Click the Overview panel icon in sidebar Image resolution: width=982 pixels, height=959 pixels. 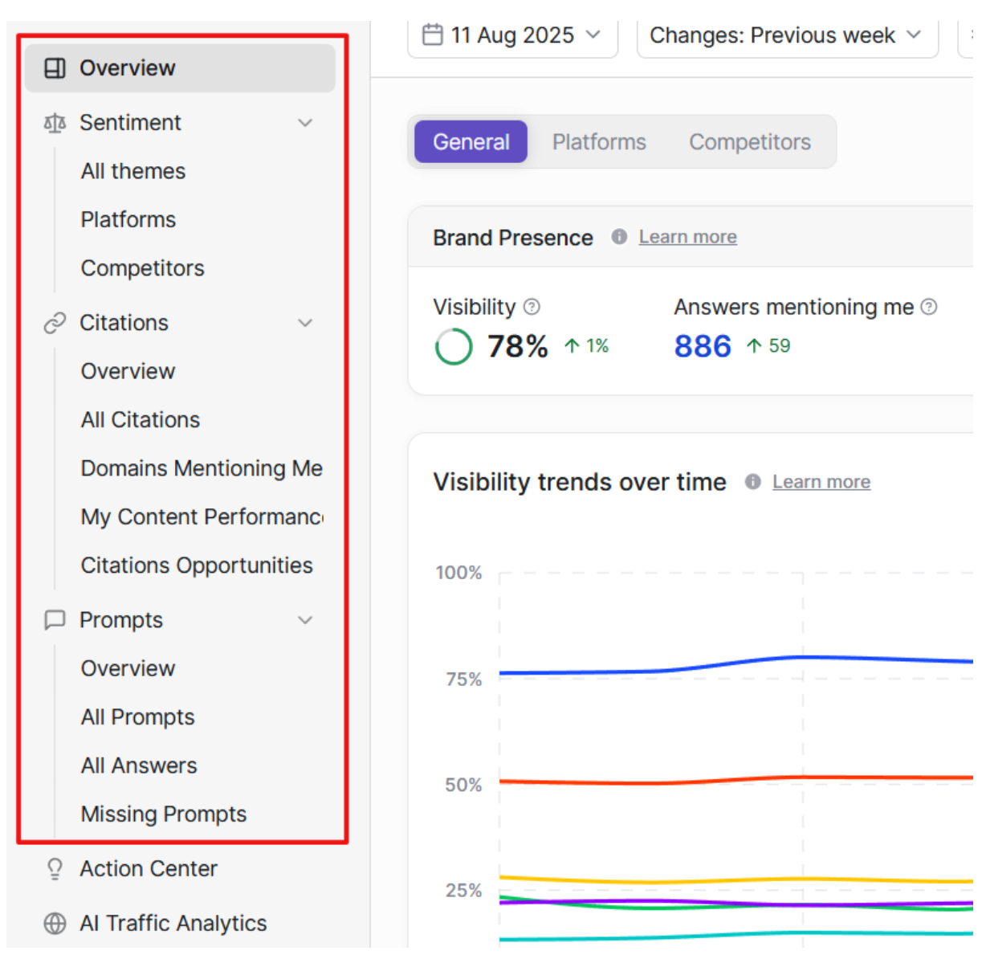click(x=55, y=68)
